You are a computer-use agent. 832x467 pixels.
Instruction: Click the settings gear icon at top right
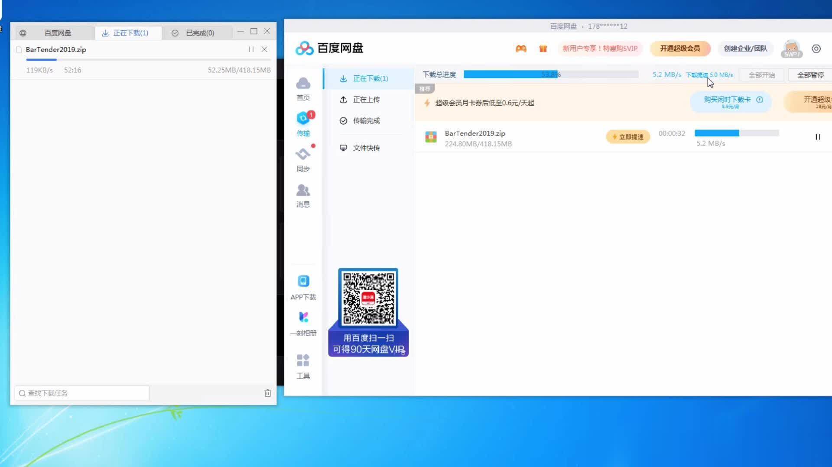(x=816, y=49)
